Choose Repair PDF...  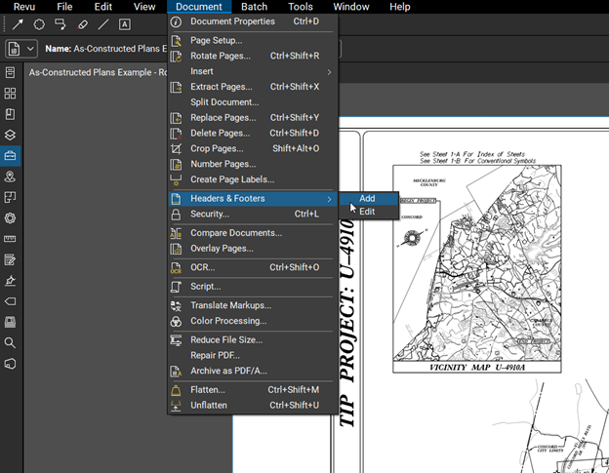tap(252, 355)
